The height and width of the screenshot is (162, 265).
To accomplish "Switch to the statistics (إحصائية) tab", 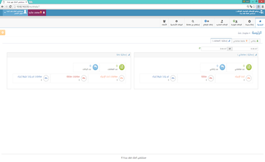I will click(220, 41).
